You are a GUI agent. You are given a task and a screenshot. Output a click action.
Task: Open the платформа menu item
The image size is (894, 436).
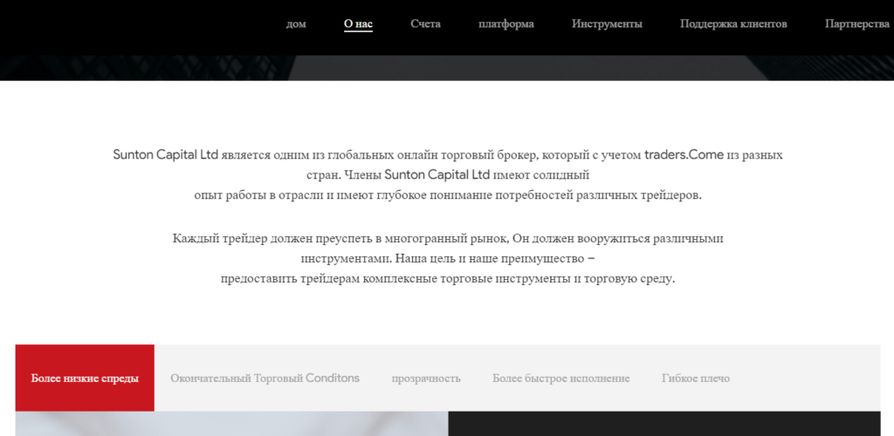click(506, 24)
